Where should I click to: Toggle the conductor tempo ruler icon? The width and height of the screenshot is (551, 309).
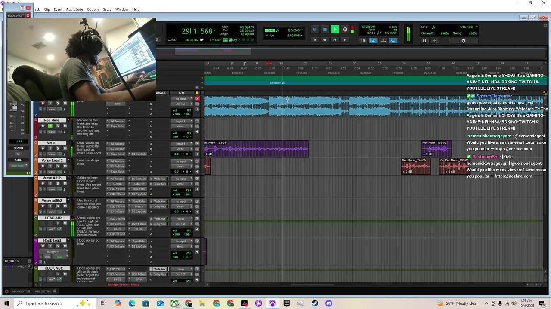tap(393, 41)
